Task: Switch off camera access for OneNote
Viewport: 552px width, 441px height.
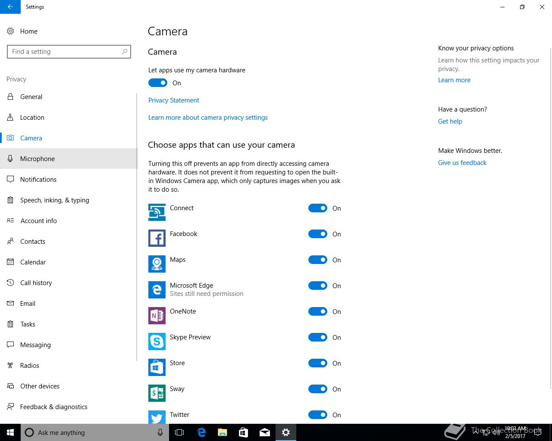Action: [318, 311]
